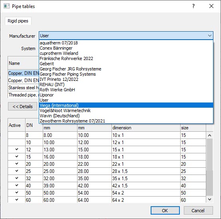Image resolution: width=221 pixels, height=219 pixels.
Task: Pick Zewotherm Rohrsysteme 07/2021
Action: (x=126, y=121)
